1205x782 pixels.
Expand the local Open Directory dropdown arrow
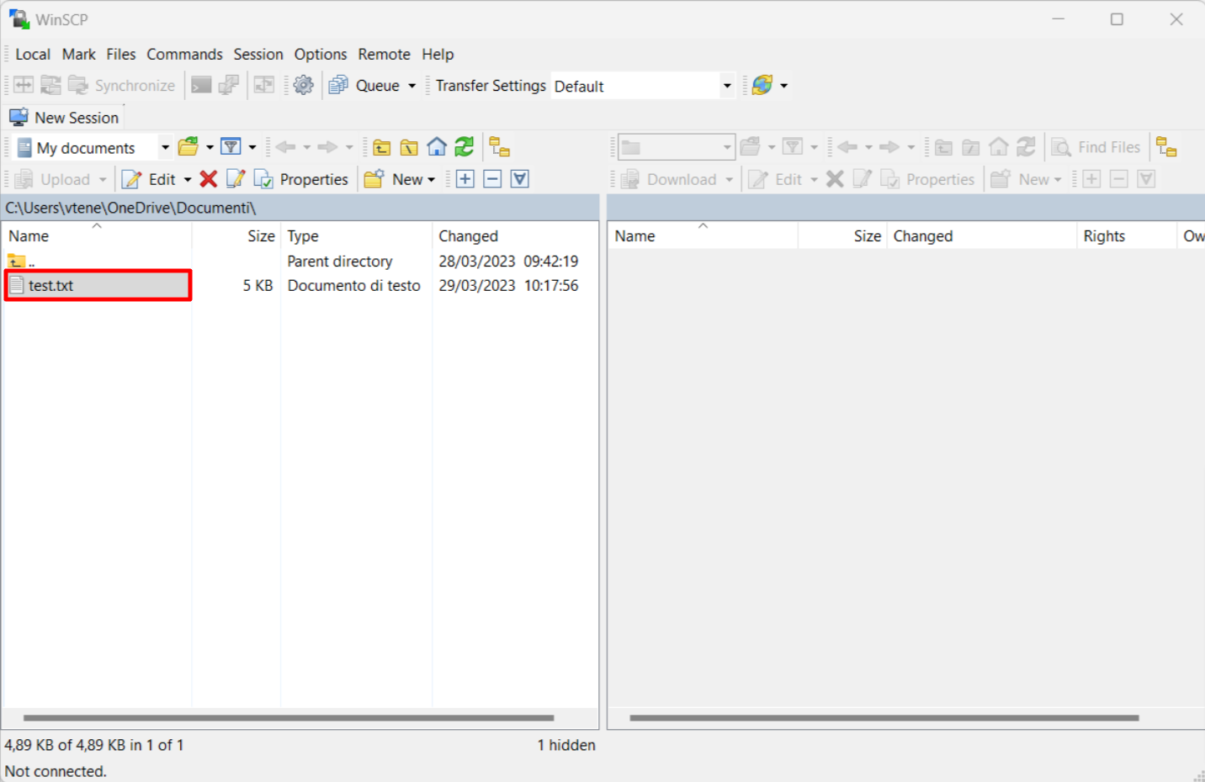(x=210, y=148)
